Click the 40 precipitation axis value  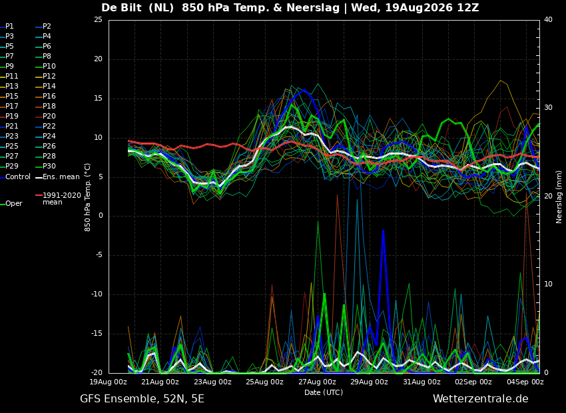pyautogui.click(x=548, y=20)
